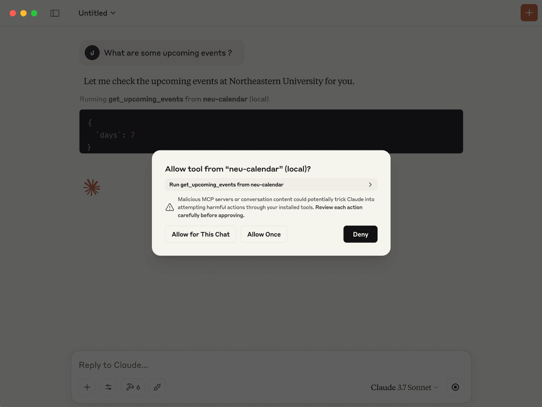The height and width of the screenshot is (407, 542).
Task: Choose Allow Once for the tool
Action: click(x=264, y=234)
